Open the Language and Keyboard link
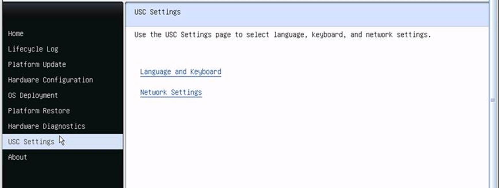This screenshot has height=188, width=499. (180, 72)
